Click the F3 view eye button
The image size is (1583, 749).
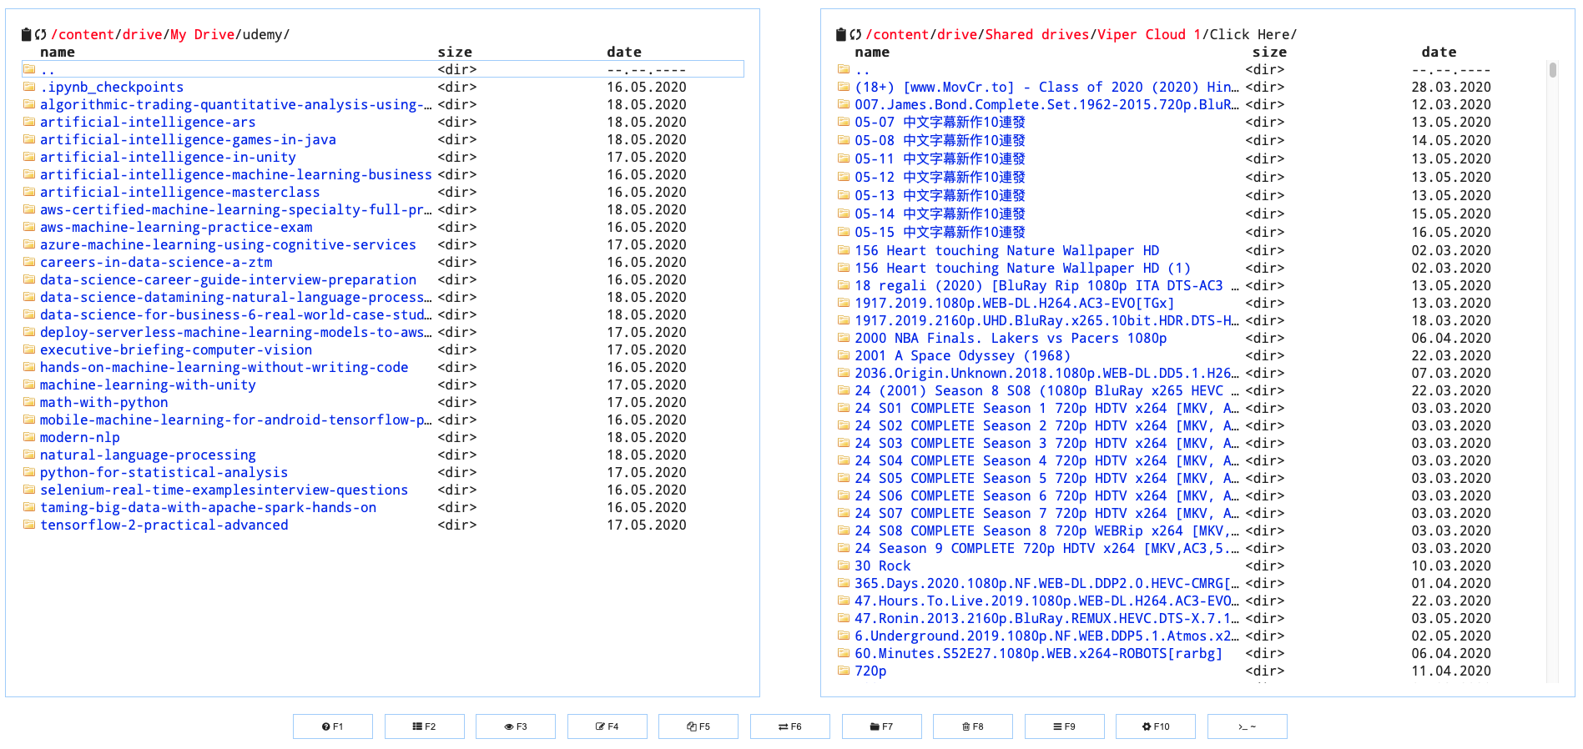coord(515,726)
